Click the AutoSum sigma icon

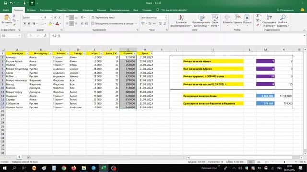258,16
